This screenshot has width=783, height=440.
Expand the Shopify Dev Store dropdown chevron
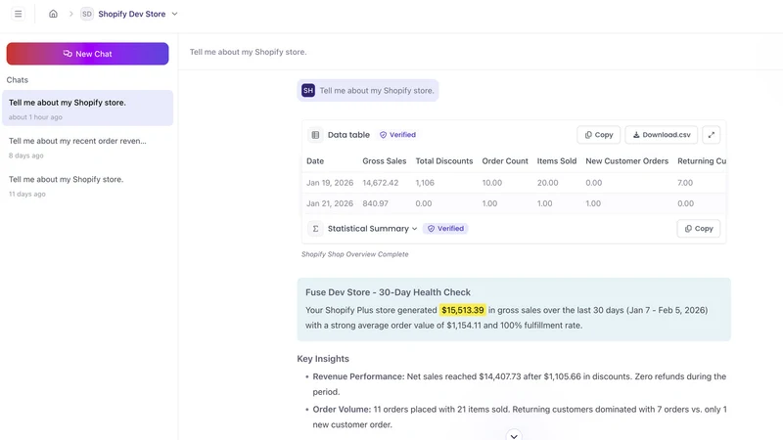point(175,14)
